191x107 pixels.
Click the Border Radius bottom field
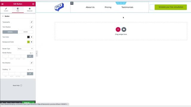pyautogui.click(x=18, y=56)
